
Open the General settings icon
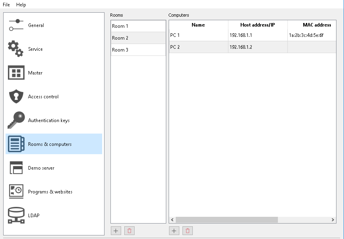tap(16, 25)
